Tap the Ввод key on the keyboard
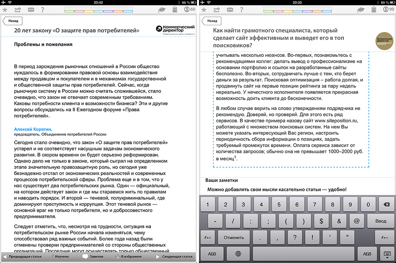 point(381,221)
